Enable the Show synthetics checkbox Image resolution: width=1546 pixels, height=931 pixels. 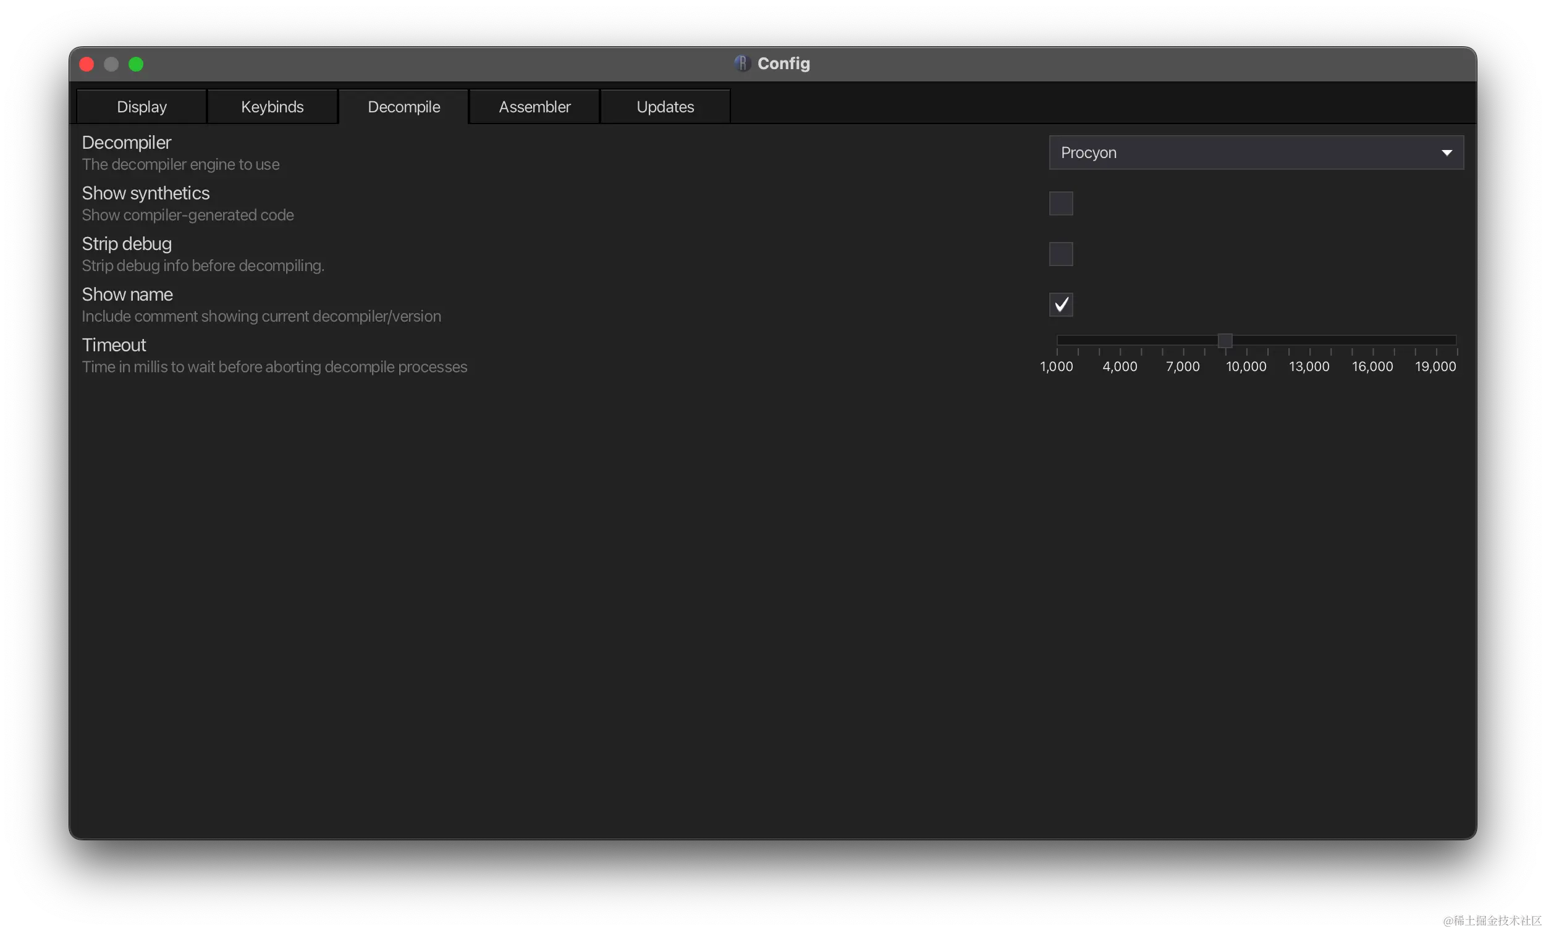[x=1060, y=203]
